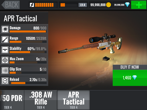This screenshot has height=110, width=147.
Task: Click the Range arrow icon
Action: coord(5,40)
